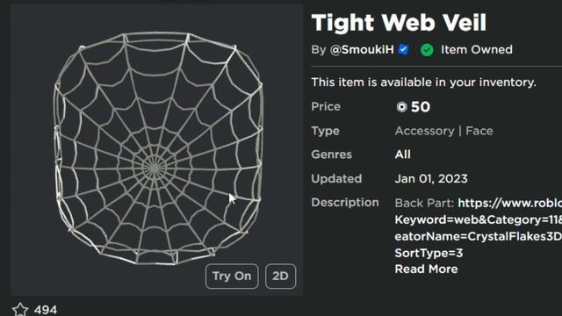The width and height of the screenshot is (562, 316).
Task: Click the Tight Web Veil 3D preview
Action: pyautogui.click(x=157, y=148)
